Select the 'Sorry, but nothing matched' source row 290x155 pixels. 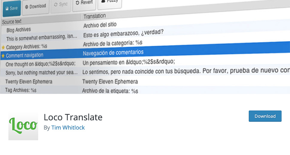pyautogui.click(x=42, y=72)
